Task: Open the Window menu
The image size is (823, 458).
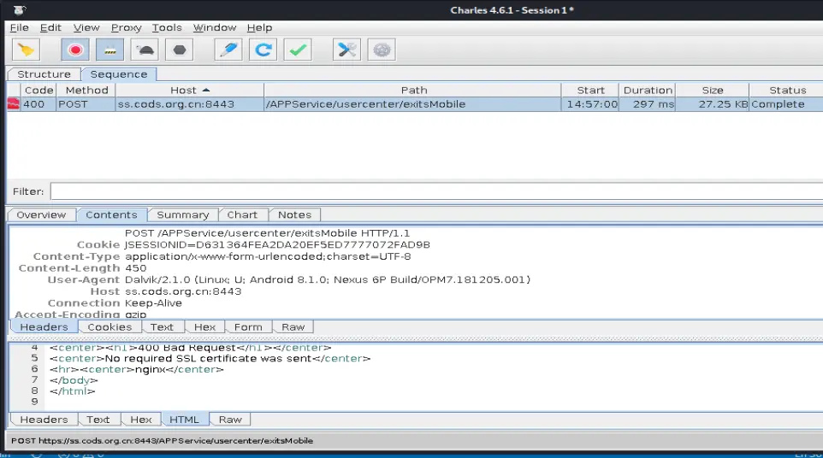Action: pyautogui.click(x=215, y=28)
